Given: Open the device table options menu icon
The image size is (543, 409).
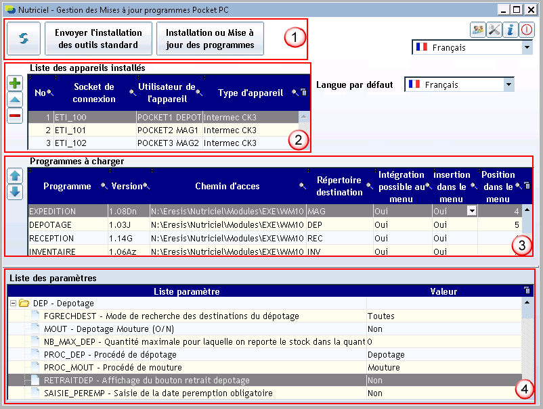Looking at the screenshot, I should click(304, 92).
